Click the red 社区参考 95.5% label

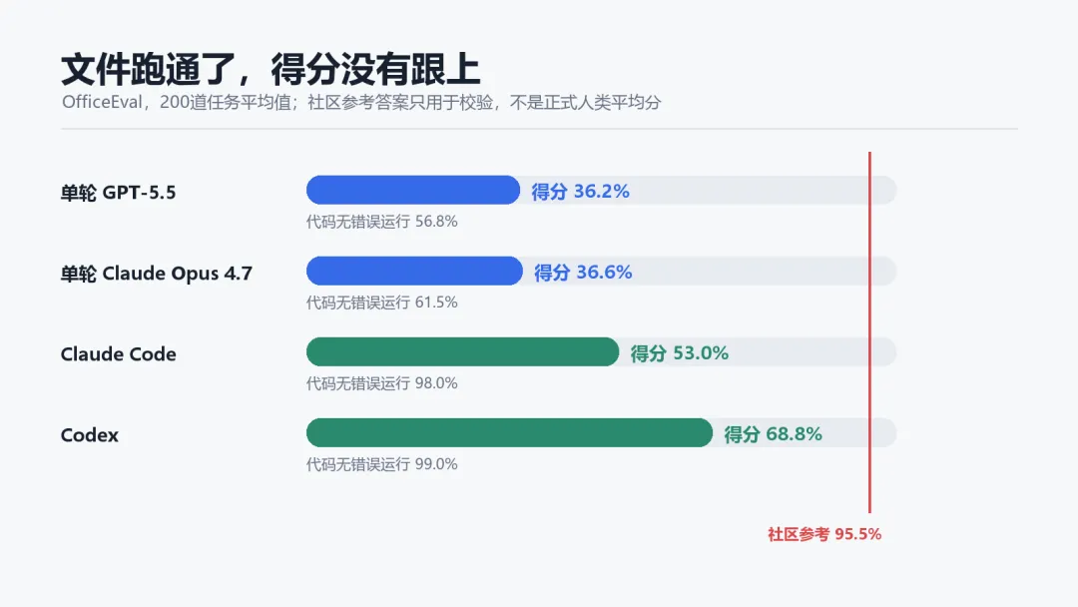[x=824, y=534]
